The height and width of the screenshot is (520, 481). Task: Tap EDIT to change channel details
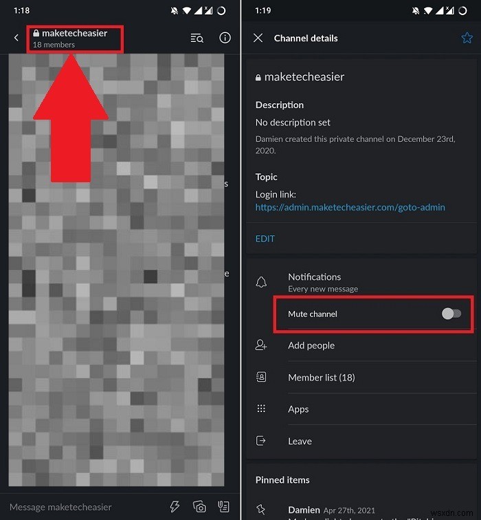265,239
